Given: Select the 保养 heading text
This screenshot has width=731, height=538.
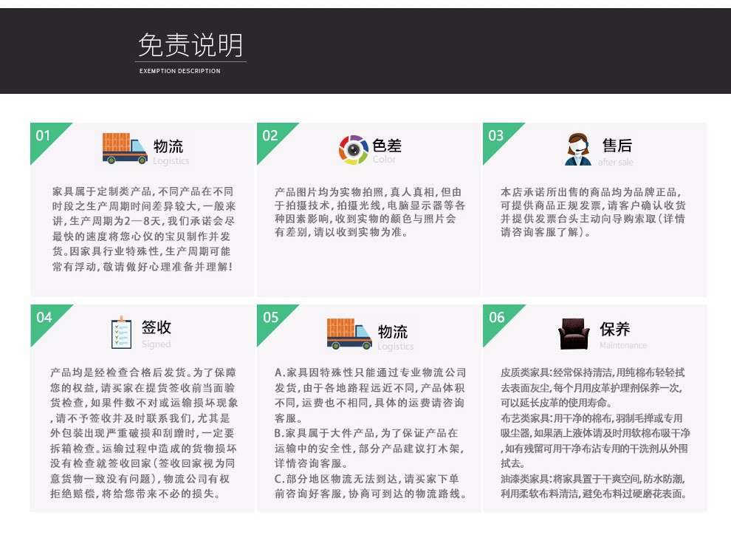Looking at the screenshot, I should [x=614, y=329].
